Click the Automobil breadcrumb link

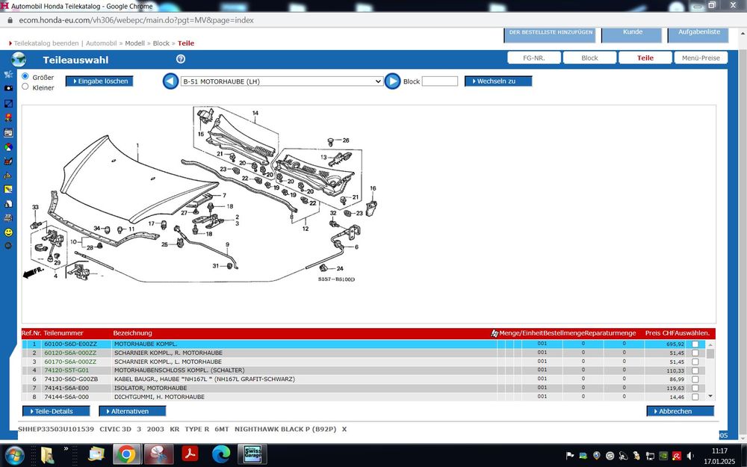tap(101, 43)
